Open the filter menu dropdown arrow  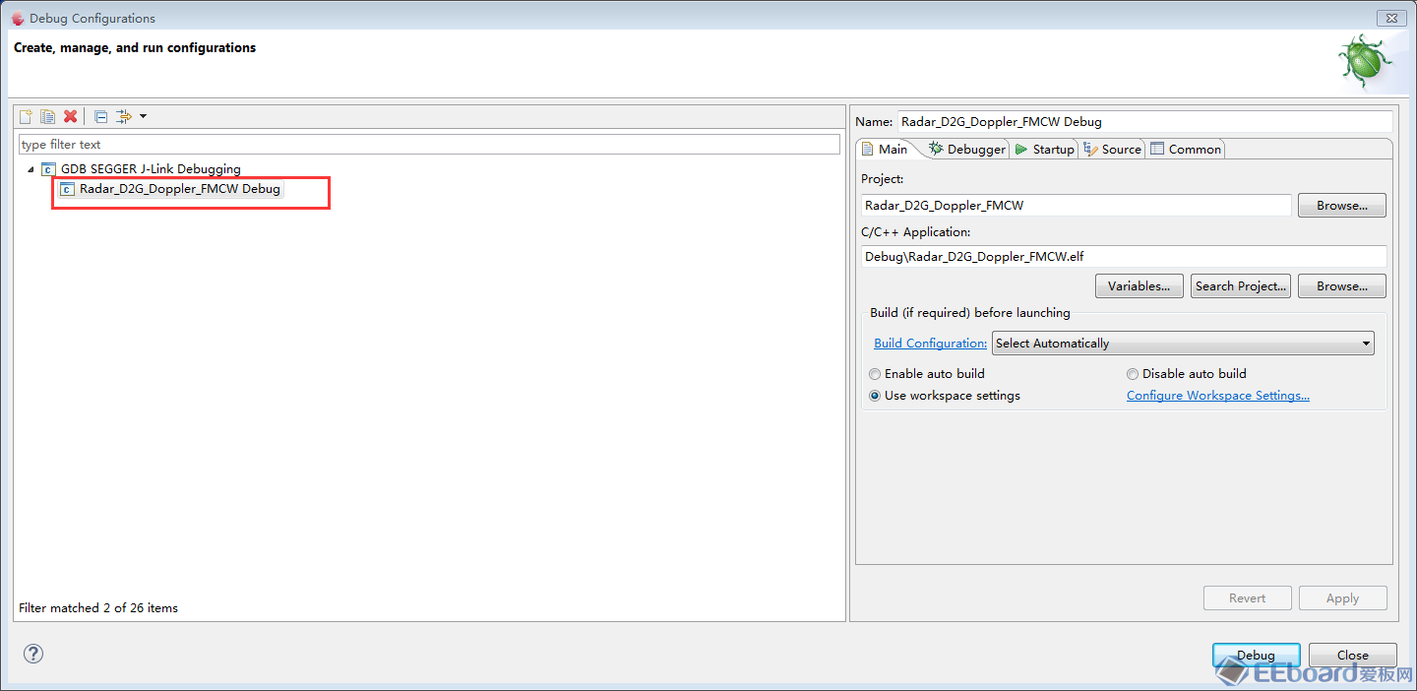[x=143, y=116]
